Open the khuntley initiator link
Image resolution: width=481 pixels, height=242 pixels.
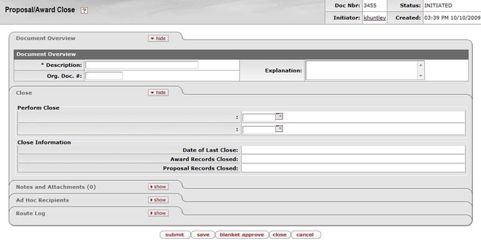tap(374, 18)
